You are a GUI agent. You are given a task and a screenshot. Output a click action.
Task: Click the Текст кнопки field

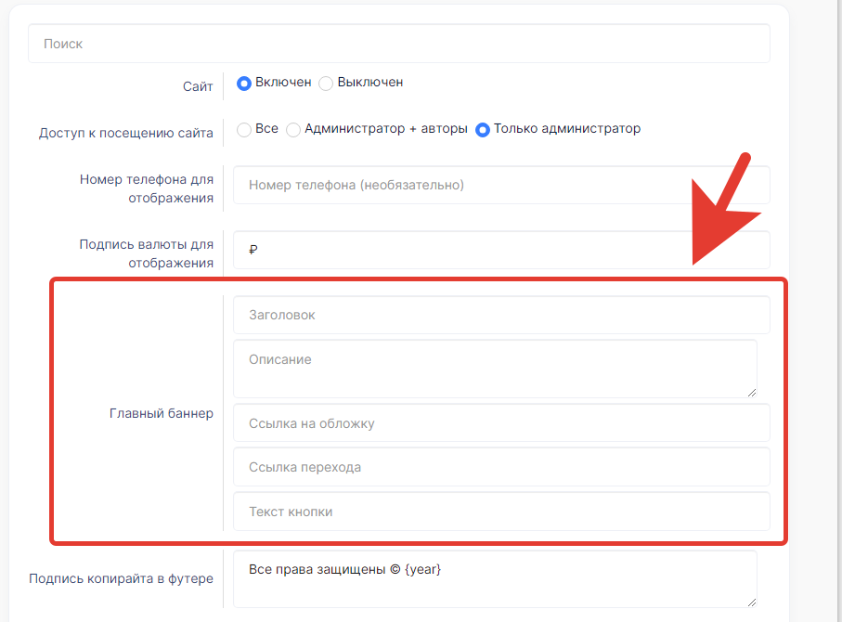[x=501, y=512]
